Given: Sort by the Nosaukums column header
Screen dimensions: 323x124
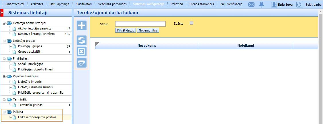Looking at the screenshot, I should pos(146,46).
